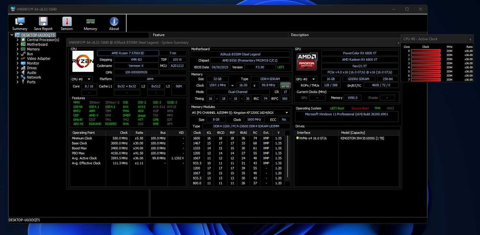
Task: Select the Monitor tree node
Action: [x=33, y=63]
